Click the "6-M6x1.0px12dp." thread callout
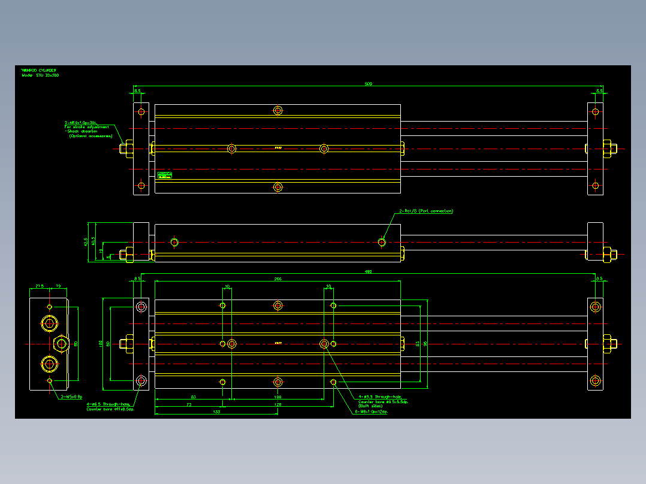 371,412
